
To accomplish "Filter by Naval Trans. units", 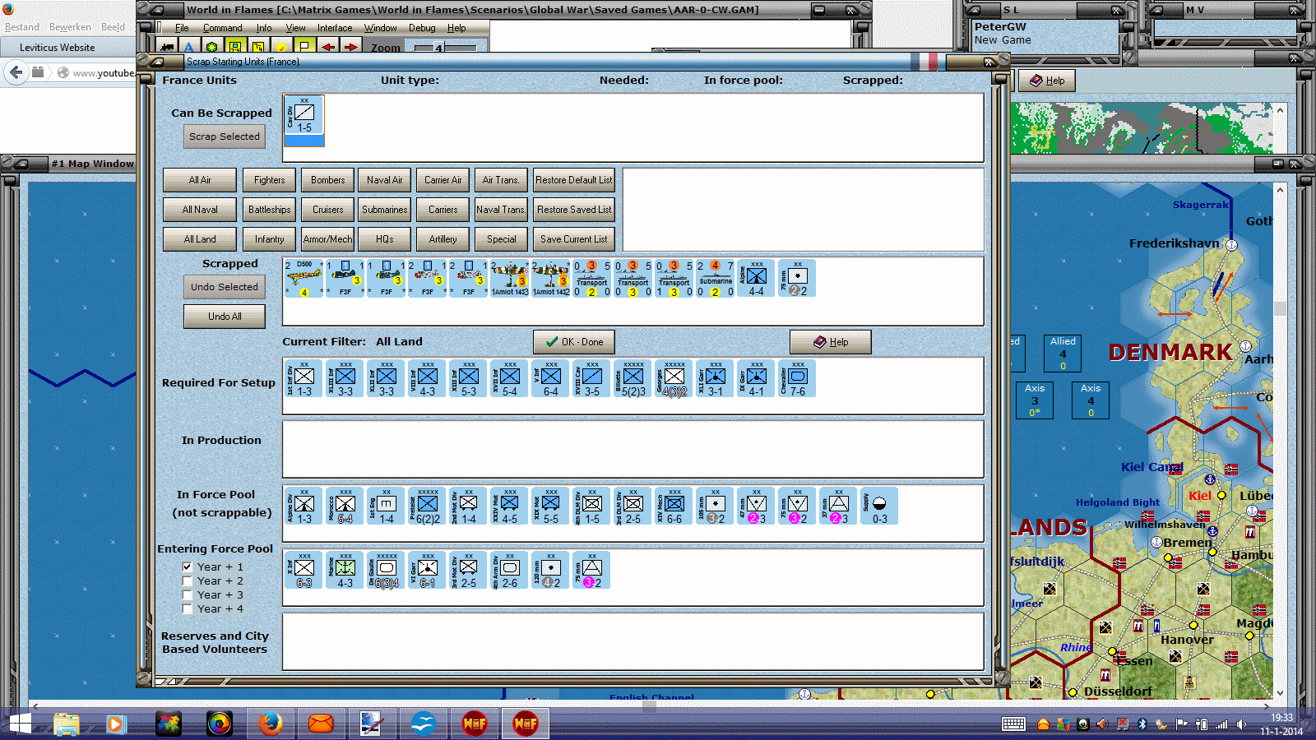I will pyautogui.click(x=501, y=210).
